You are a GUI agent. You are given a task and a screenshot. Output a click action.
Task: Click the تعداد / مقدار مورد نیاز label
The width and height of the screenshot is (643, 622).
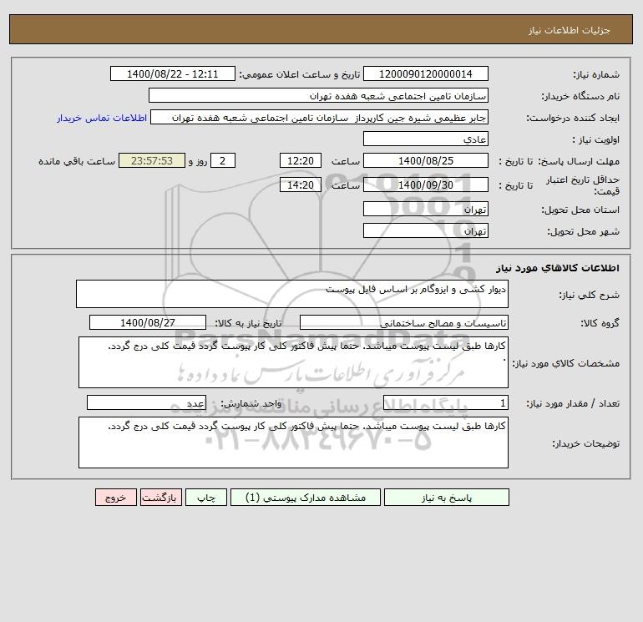coord(573,403)
